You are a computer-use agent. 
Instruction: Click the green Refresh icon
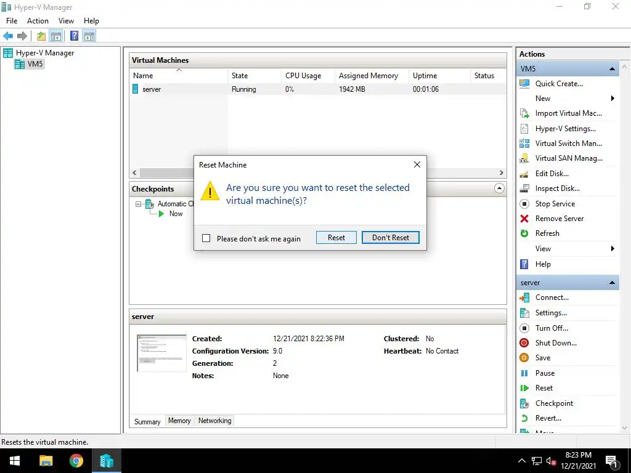tap(524, 233)
